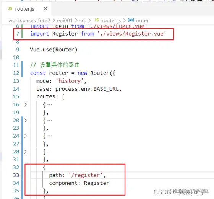Click 'process.env.BASE_URL' in line 14
The image size is (214, 199).
(x=87, y=89)
